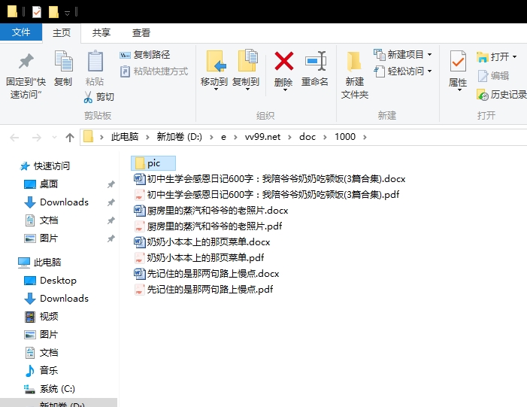
Task: Open the File (文件) tab
Action: tap(21, 32)
